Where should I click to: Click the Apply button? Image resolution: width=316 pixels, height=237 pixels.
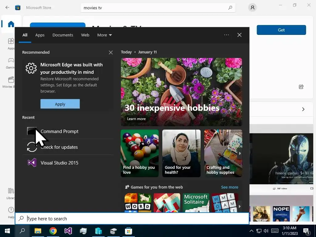coord(60,104)
